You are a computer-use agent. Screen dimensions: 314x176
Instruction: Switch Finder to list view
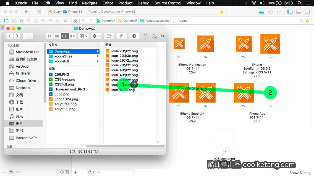click(57, 36)
